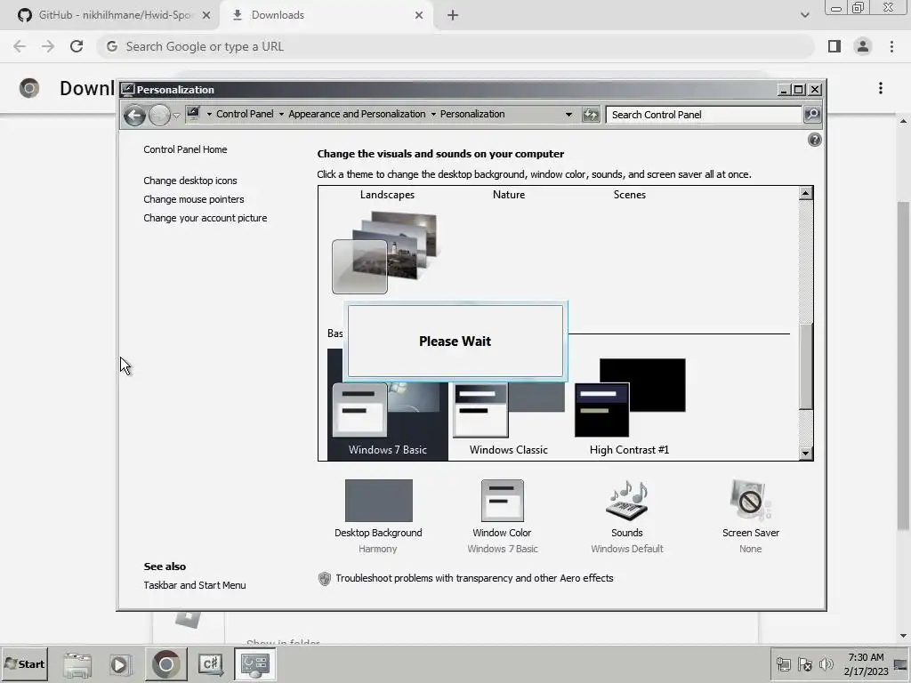Close the GitHub tab in Chrome
911x683 pixels.
pyautogui.click(x=206, y=16)
